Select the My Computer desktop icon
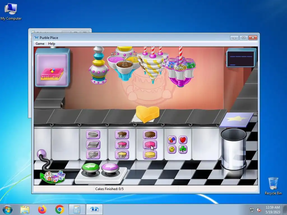Viewport: 287px width, 215px height. 11,11
